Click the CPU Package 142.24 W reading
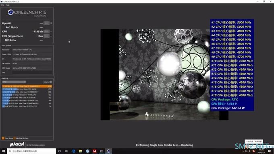This screenshot has height=154, width=274. coord(228,108)
